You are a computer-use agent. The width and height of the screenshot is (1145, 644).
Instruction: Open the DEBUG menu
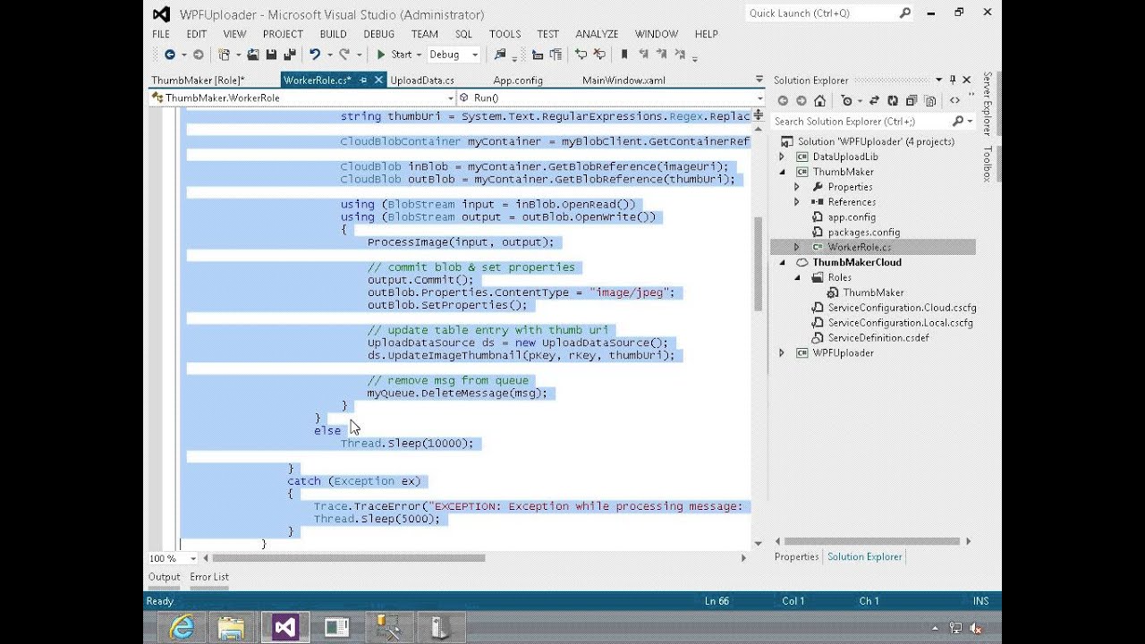pyautogui.click(x=378, y=34)
